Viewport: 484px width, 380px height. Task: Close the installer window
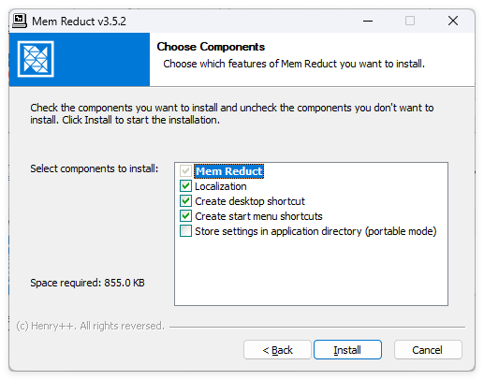click(453, 21)
